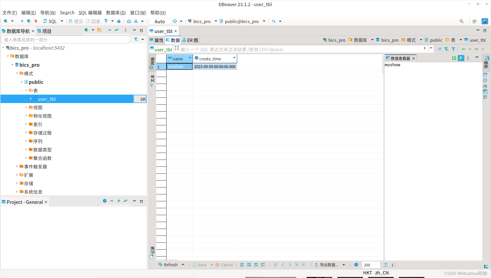Click the results settings gear icon
491x278 pixels.
coord(356,265)
